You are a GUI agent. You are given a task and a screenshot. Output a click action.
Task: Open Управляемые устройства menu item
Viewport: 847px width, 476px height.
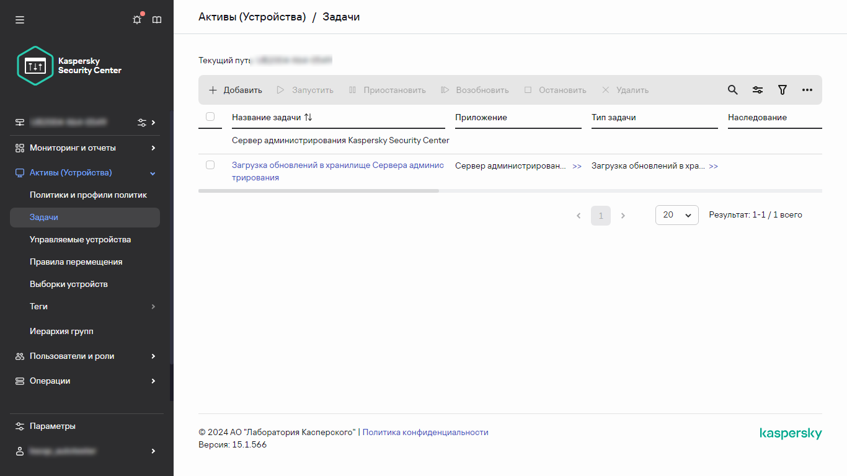pos(80,240)
